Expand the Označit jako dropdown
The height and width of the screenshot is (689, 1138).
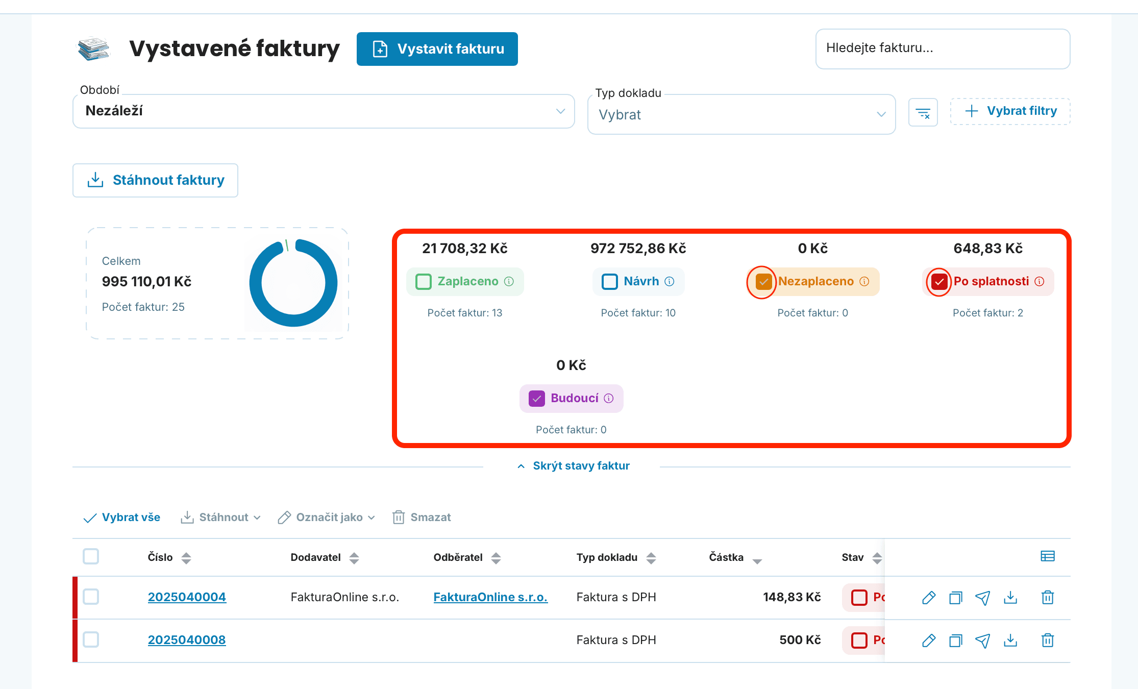click(327, 518)
